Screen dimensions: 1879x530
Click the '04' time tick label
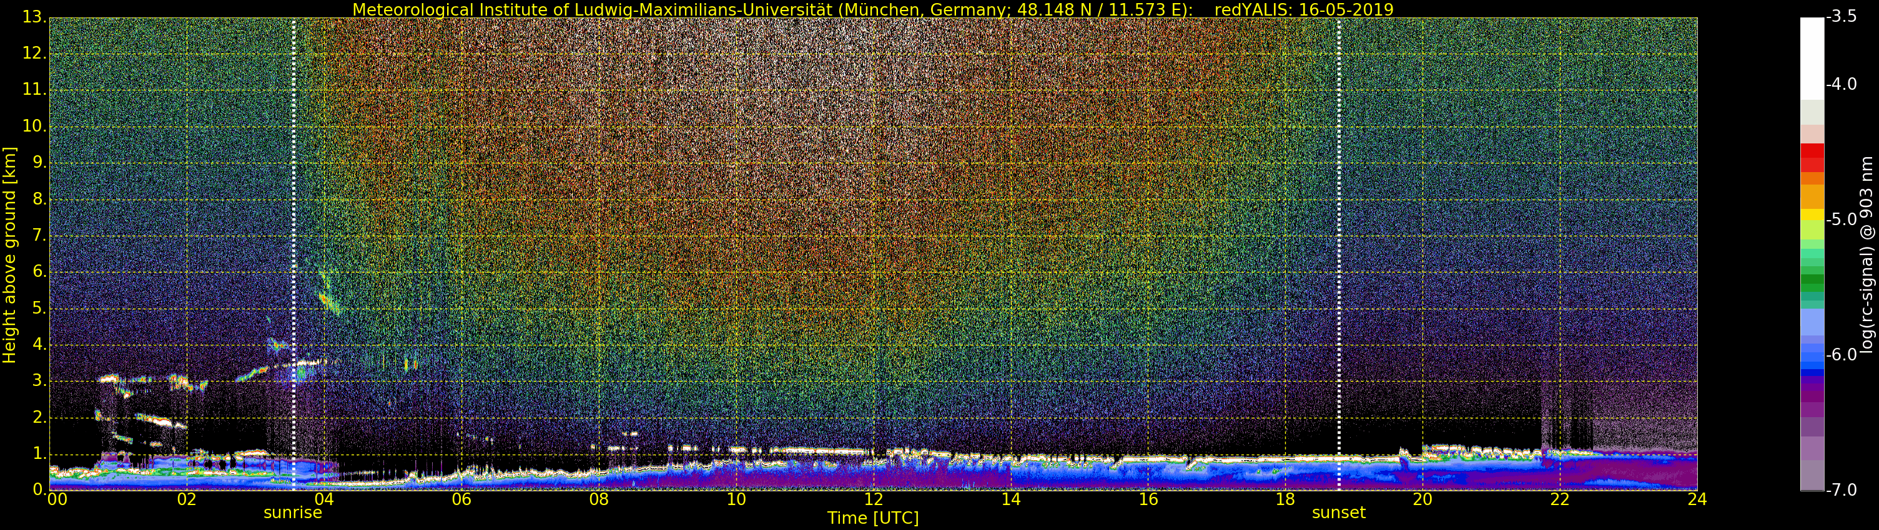tap(324, 499)
